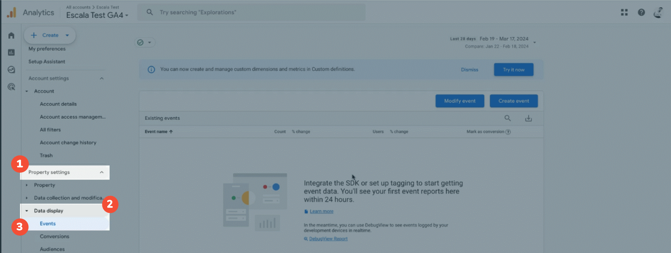This screenshot has height=253, width=671.
Task: Open the Google apps grid icon
Action: (x=624, y=12)
